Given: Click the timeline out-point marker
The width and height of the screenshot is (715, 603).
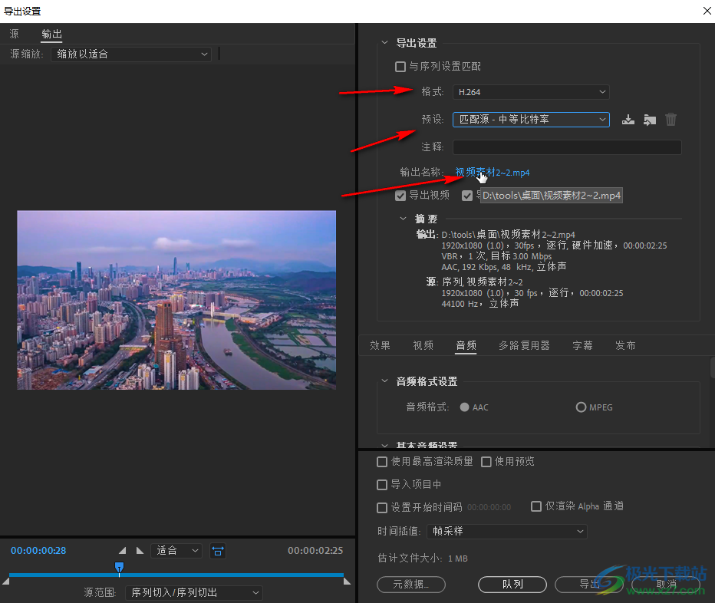Looking at the screenshot, I should 347,581.
